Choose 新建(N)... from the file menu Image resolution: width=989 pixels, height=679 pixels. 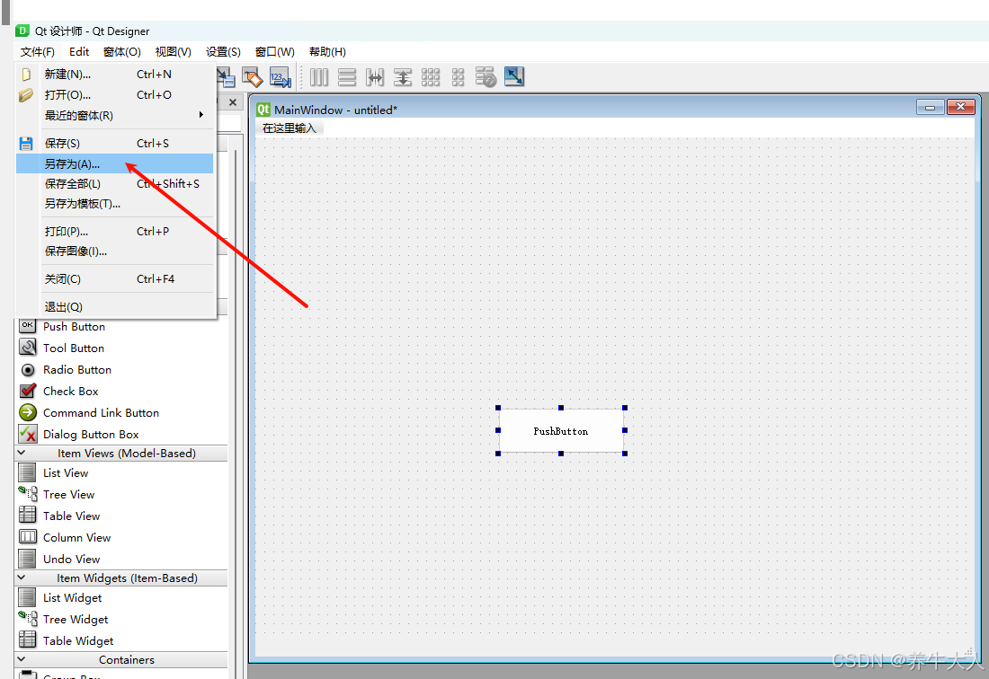point(115,75)
